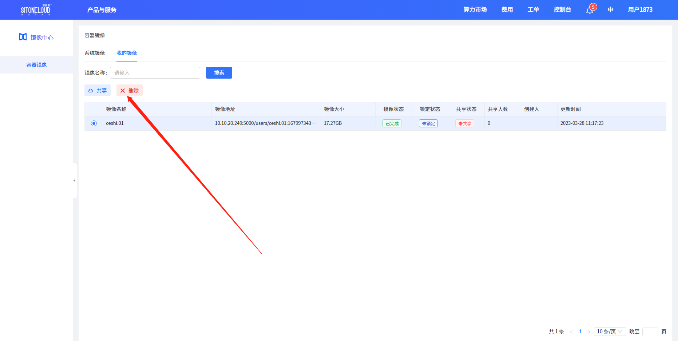Screen dimensions: 678x341
Task: Click the 镜像名称 search input field
Action: pyautogui.click(x=155, y=73)
